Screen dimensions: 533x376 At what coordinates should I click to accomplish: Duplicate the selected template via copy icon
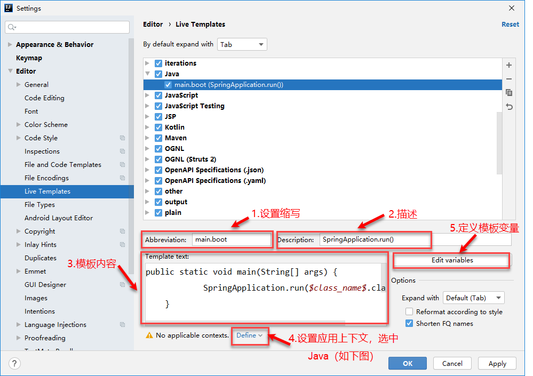point(509,93)
